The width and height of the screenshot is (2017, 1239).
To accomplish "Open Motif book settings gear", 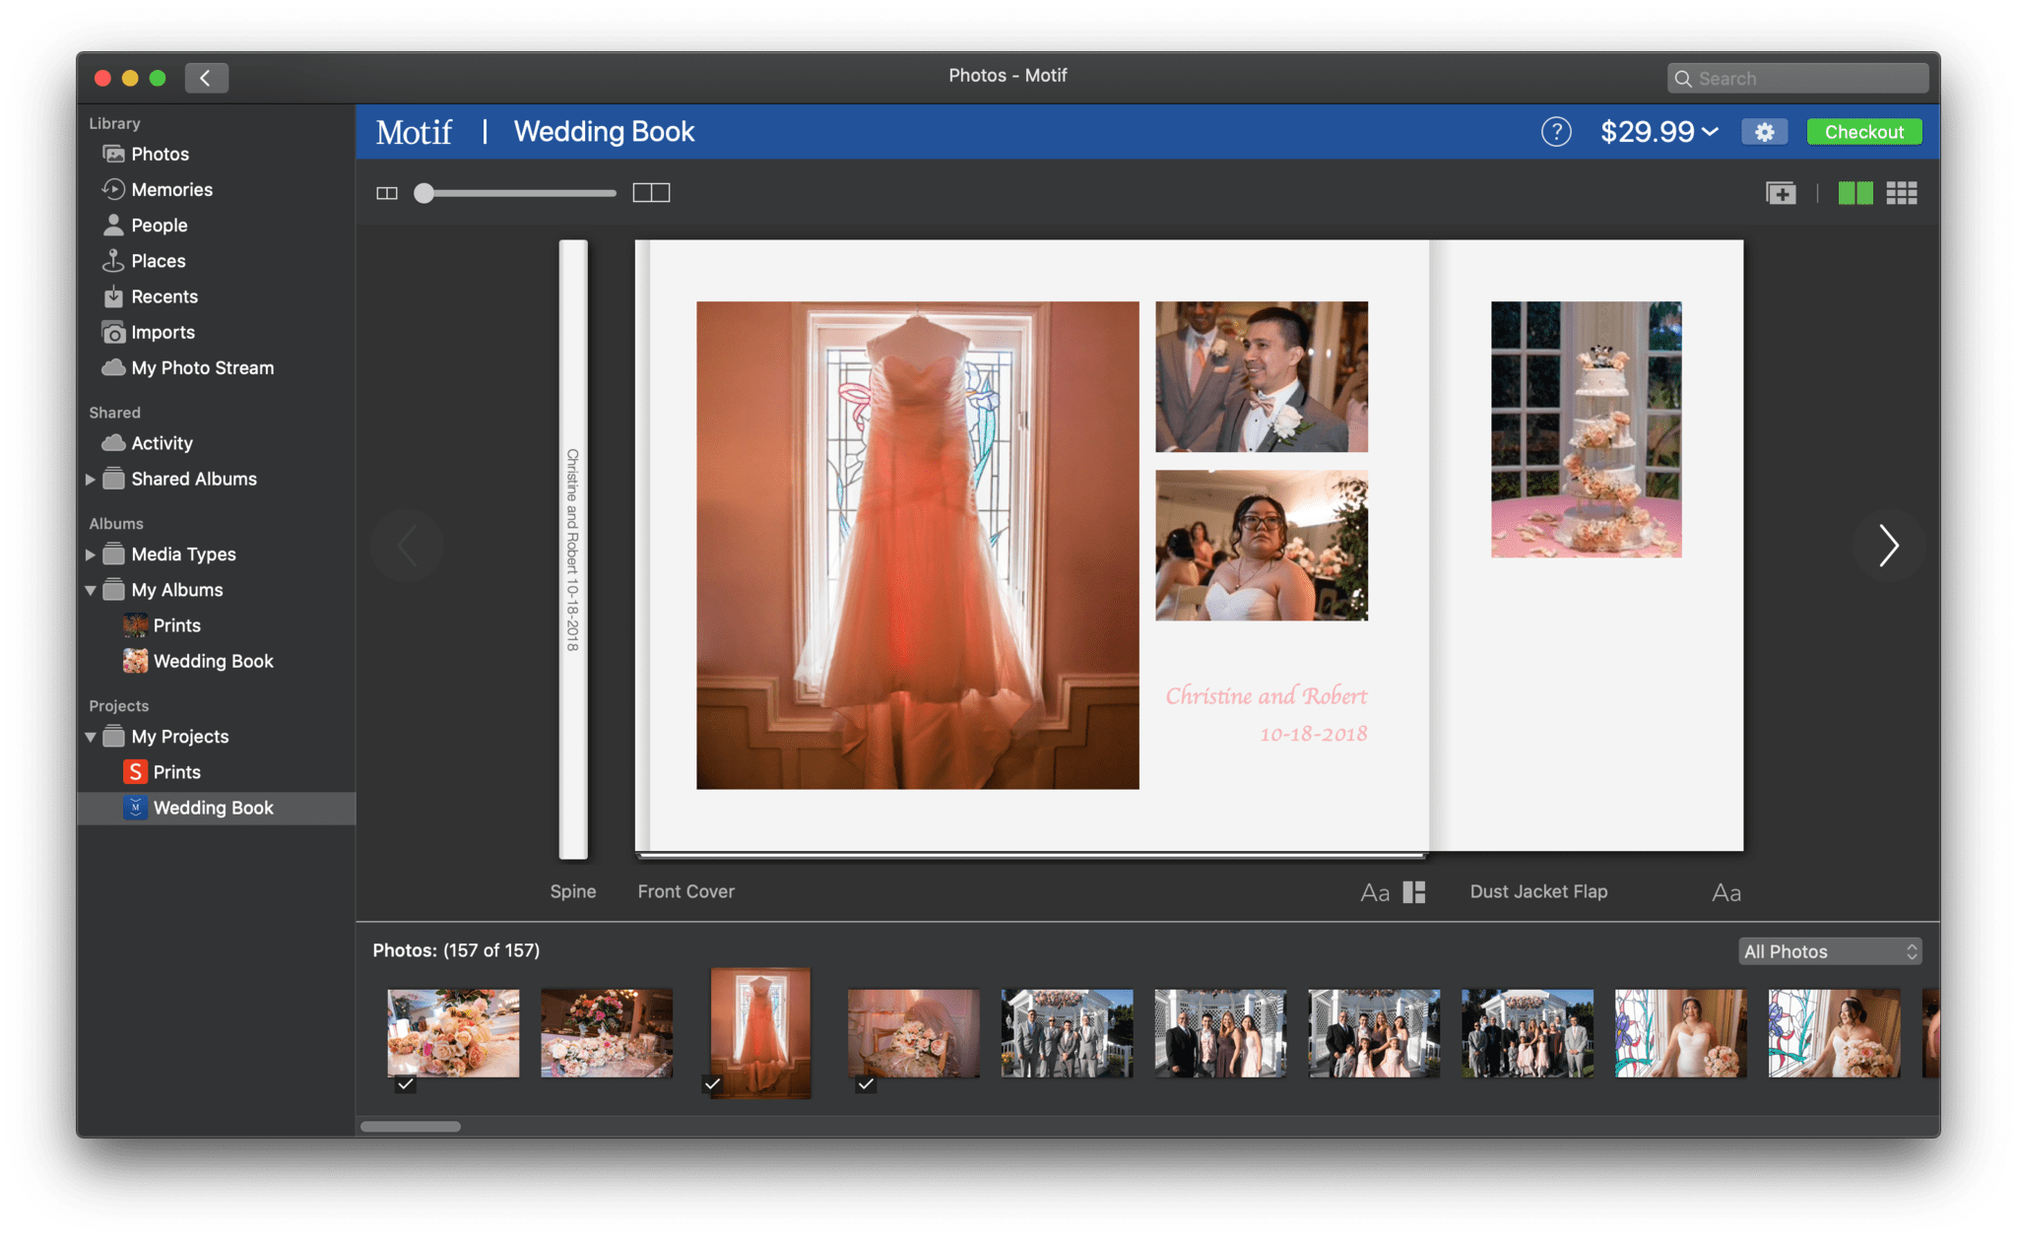I will pyautogui.click(x=1764, y=131).
